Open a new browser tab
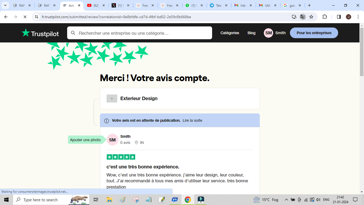This screenshot has height=205, width=364. [309, 5]
